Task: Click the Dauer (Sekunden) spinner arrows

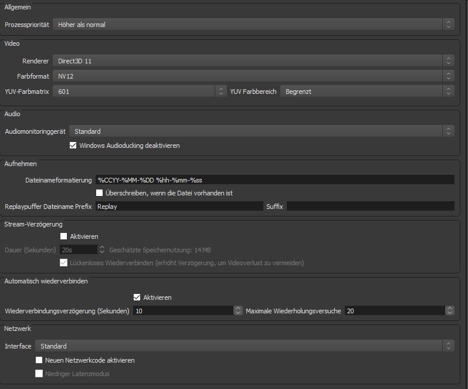Action: point(102,249)
